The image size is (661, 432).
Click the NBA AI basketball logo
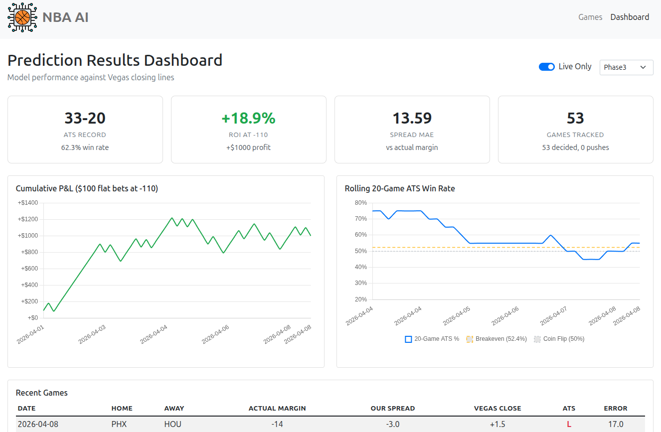coord(22,17)
